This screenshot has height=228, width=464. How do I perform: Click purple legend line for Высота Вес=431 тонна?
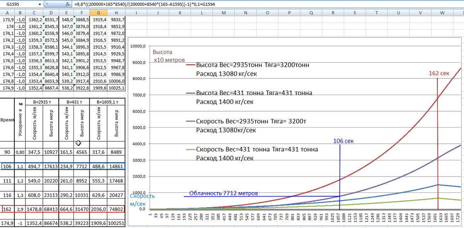click(x=190, y=93)
